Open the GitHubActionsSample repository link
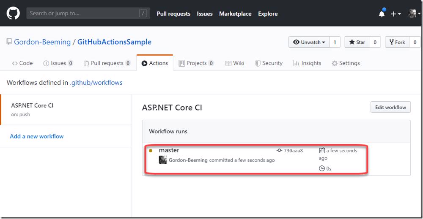The image size is (423, 219). (114, 42)
